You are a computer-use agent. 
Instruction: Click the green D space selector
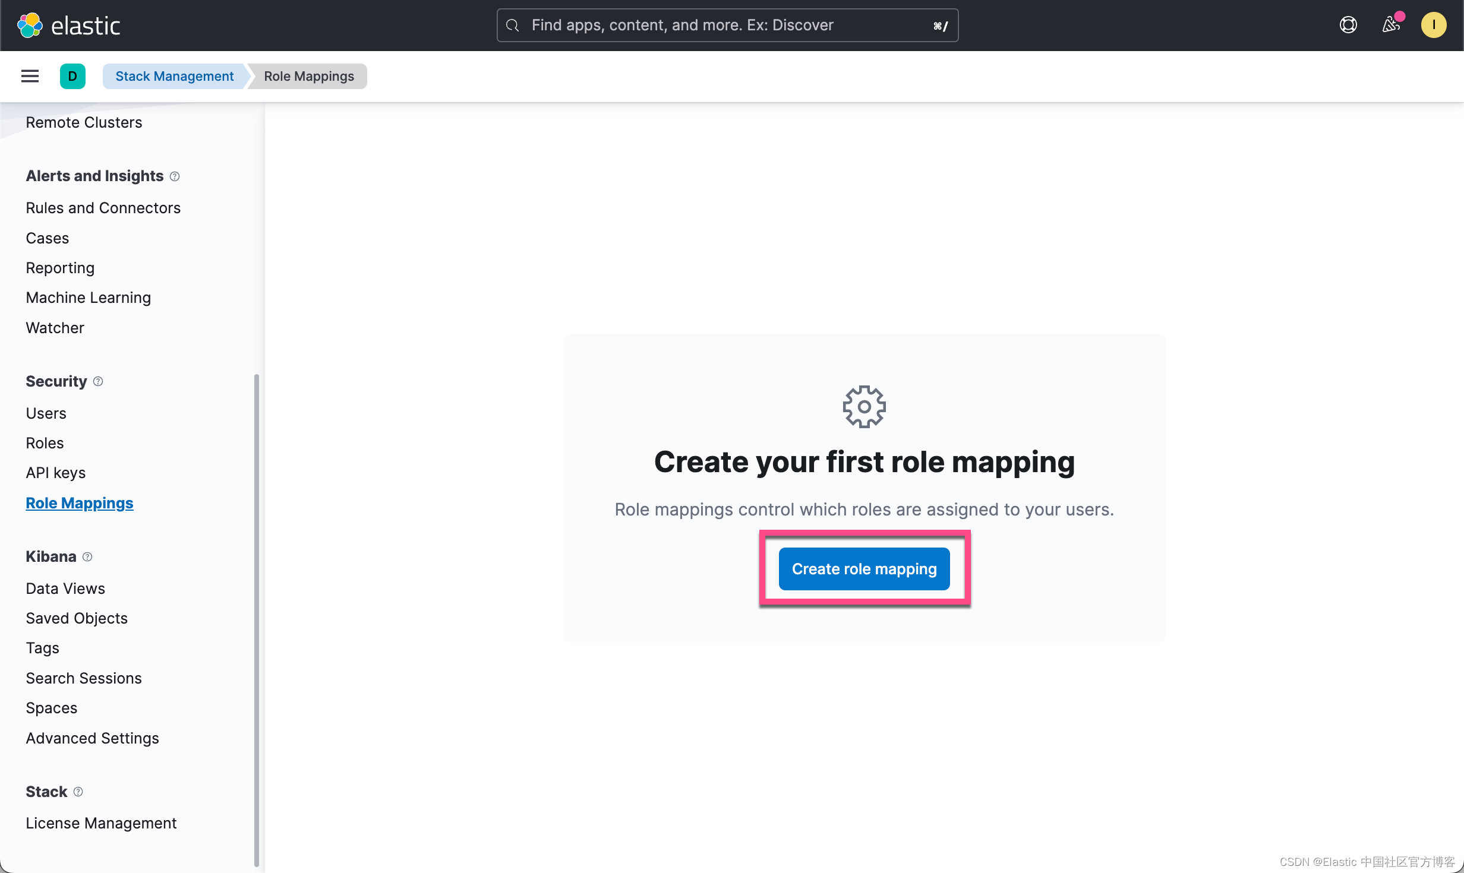click(x=72, y=76)
